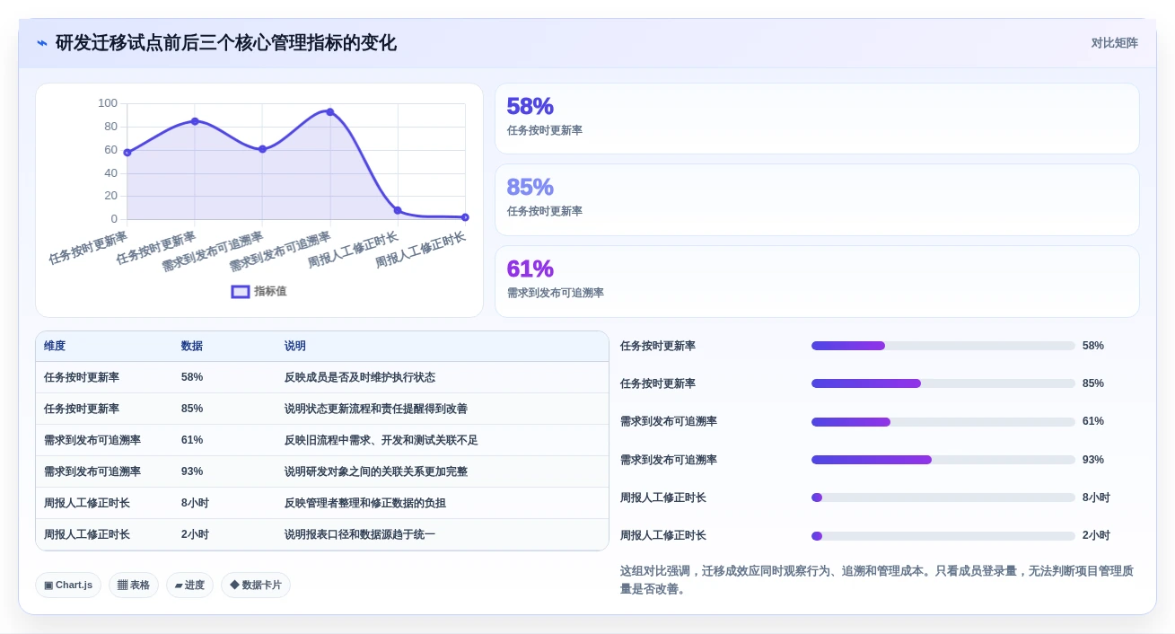Toggle the 指标值 legend box in the chart
This screenshot has height=634, width=1175.
point(241,291)
